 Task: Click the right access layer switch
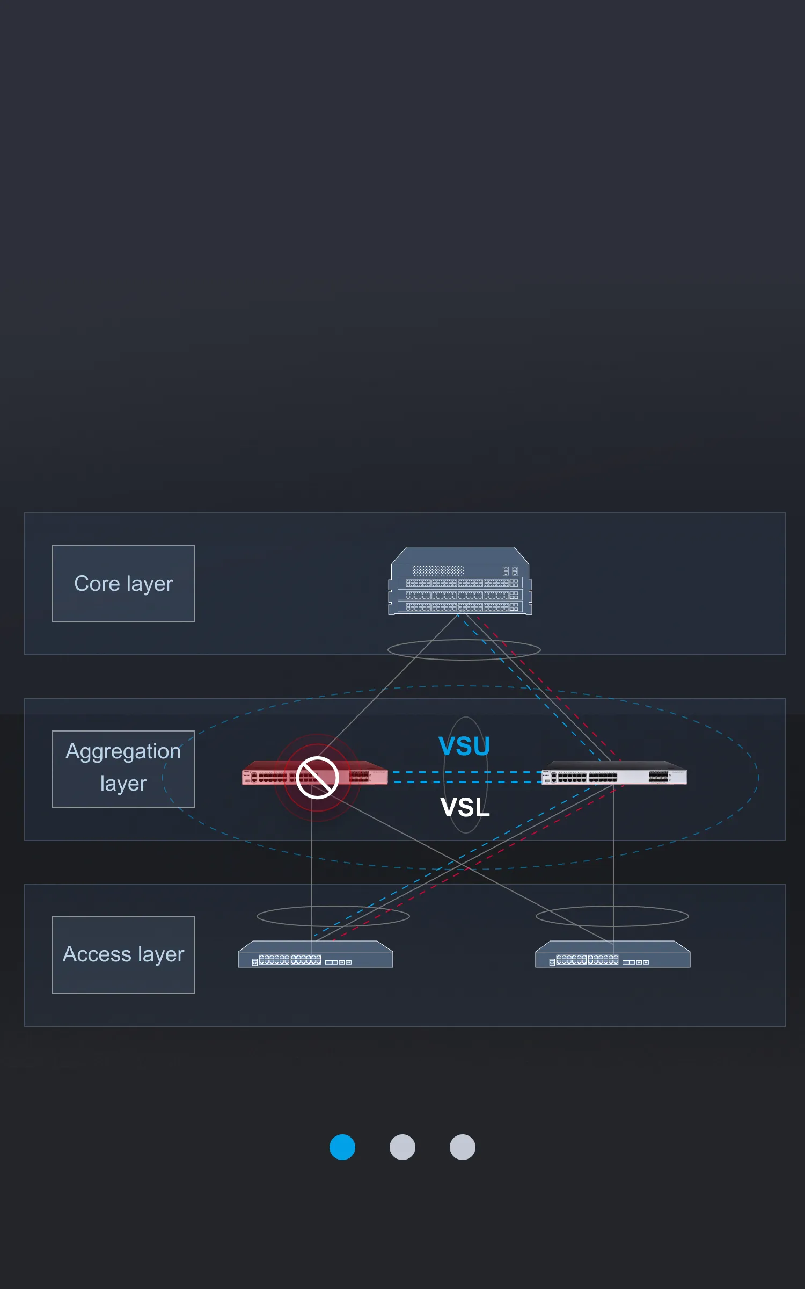pos(613,954)
